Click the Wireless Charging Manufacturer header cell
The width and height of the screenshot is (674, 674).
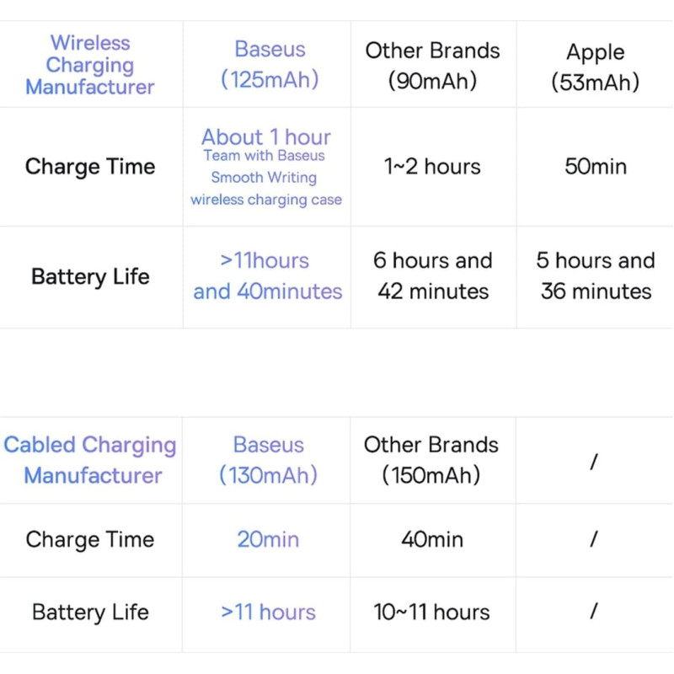coord(90,65)
